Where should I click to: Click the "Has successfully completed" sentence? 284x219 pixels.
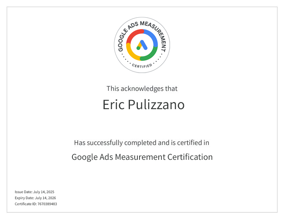click(142, 143)
